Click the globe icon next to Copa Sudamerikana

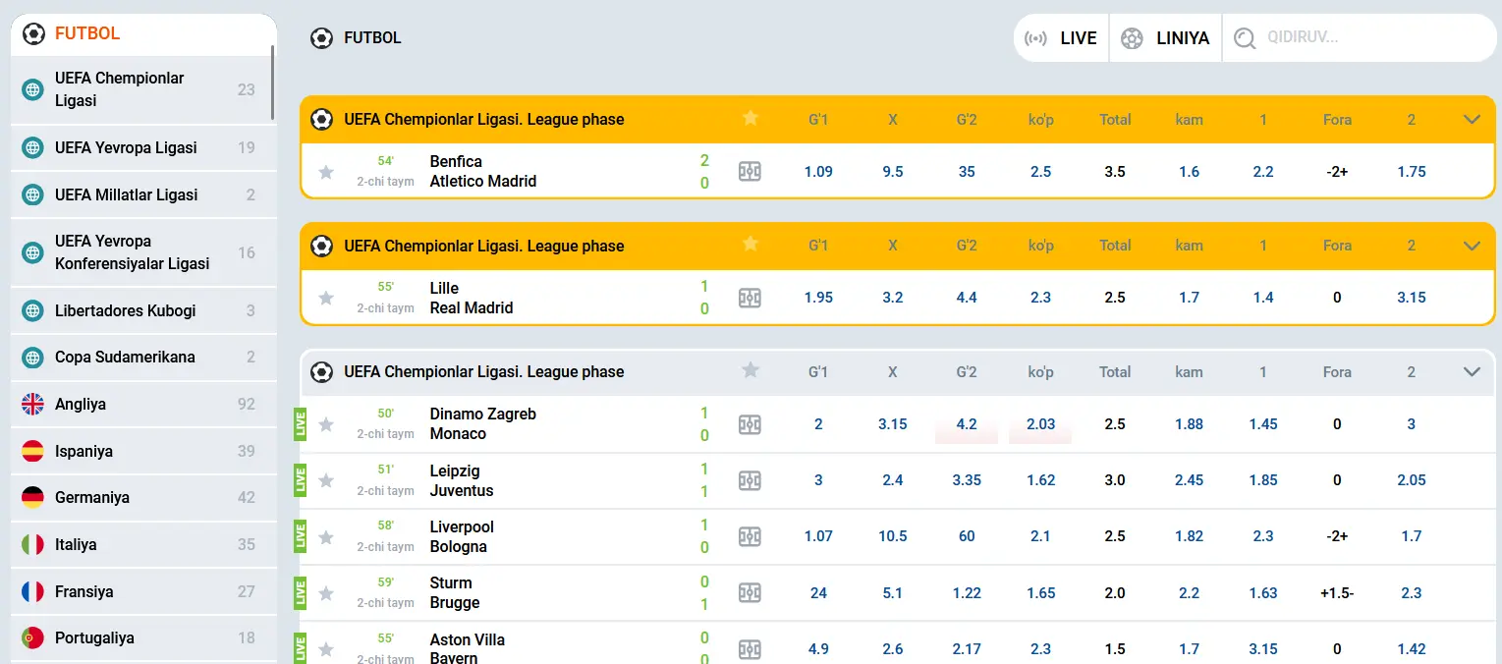point(33,357)
